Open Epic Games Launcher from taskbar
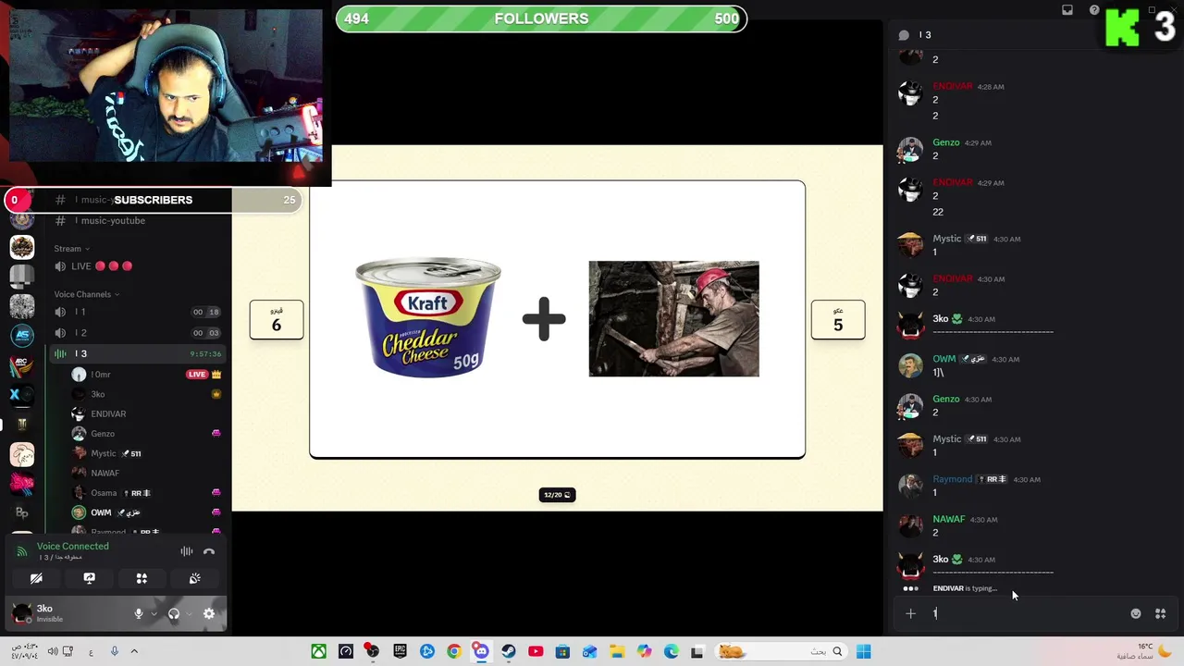1184x666 pixels. pyautogui.click(x=400, y=651)
